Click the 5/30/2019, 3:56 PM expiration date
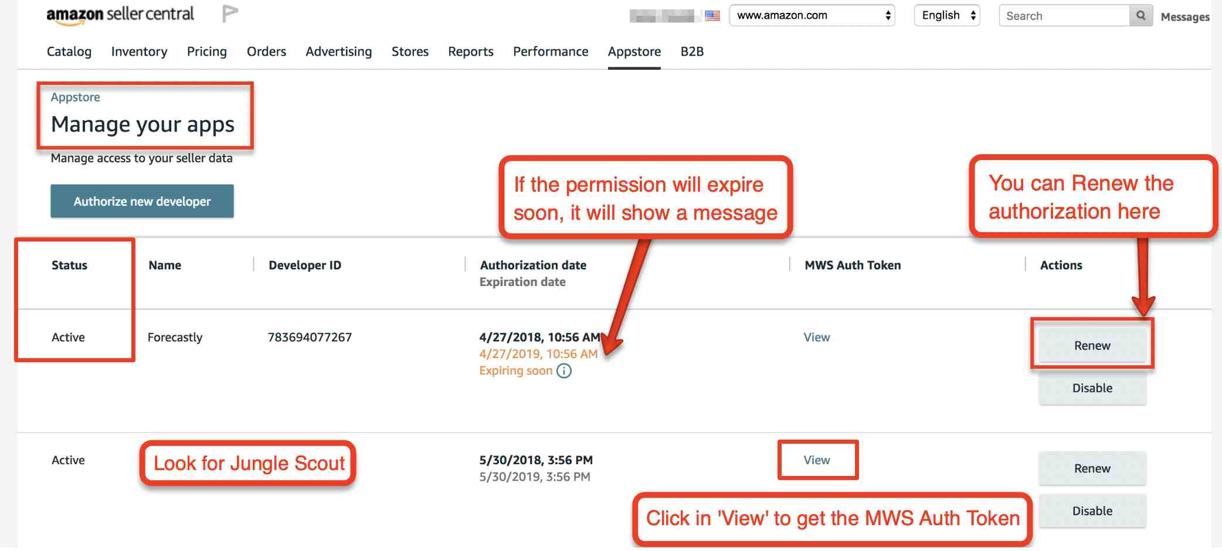Viewport: 1222px width, 551px height. pyautogui.click(x=535, y=477)
